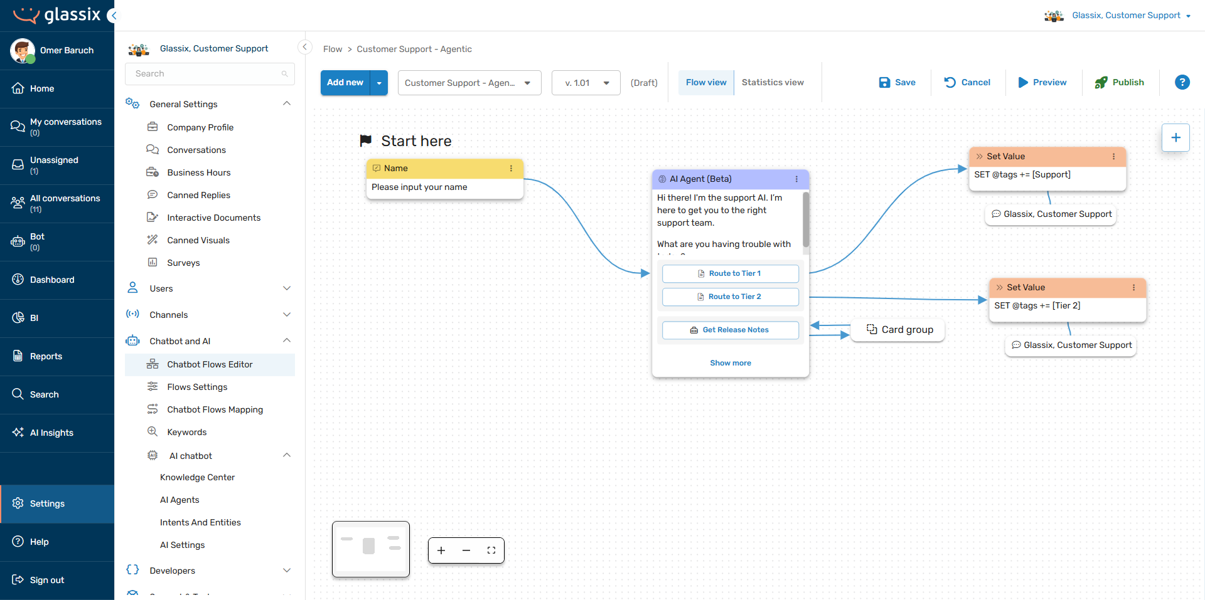Click the AI Agent card message scrollbar

pyautogui.click(x=805, y=219)
